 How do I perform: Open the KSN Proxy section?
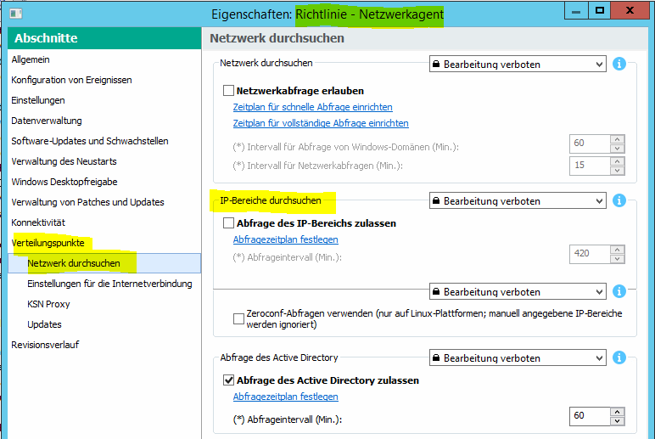48,304
